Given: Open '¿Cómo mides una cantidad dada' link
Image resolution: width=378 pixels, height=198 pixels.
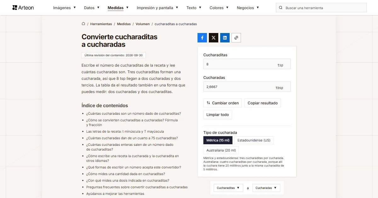Looking at the screenshot, I should [x=126, y=174].
